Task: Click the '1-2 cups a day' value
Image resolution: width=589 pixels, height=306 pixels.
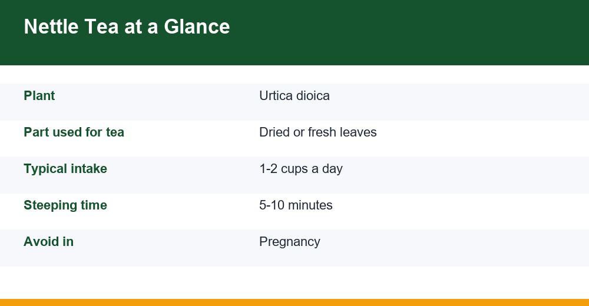Action: click(x=301, y=168)
